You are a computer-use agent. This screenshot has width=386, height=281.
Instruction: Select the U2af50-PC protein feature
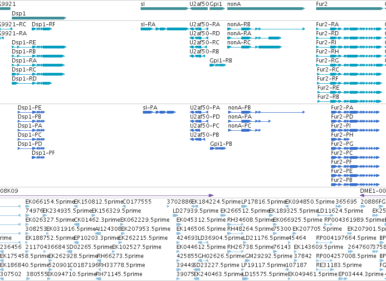click(195, 130)
